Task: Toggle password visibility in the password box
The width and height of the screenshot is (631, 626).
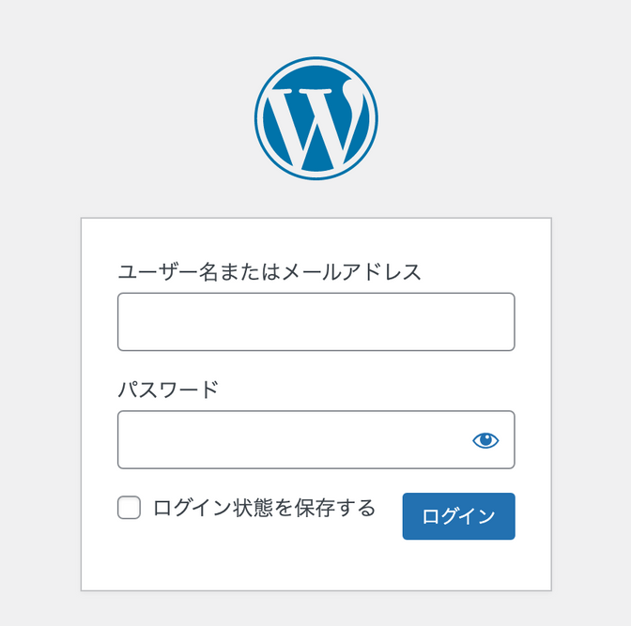Action: click(485, 440)
